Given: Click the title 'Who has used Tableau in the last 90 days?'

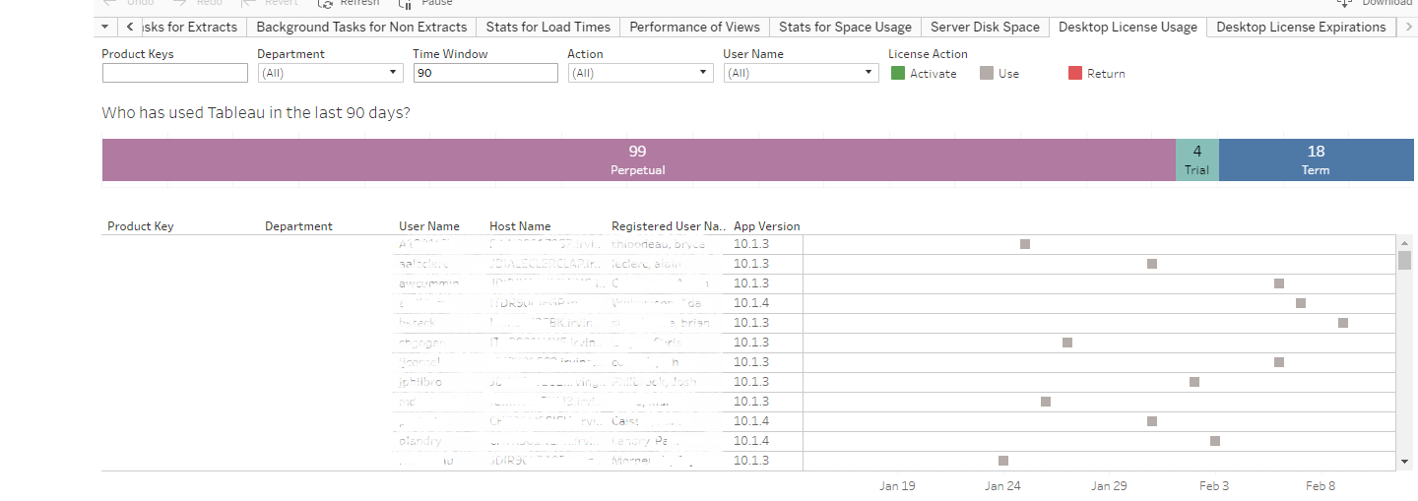Looking at the screenshot, I should [256, 113].
